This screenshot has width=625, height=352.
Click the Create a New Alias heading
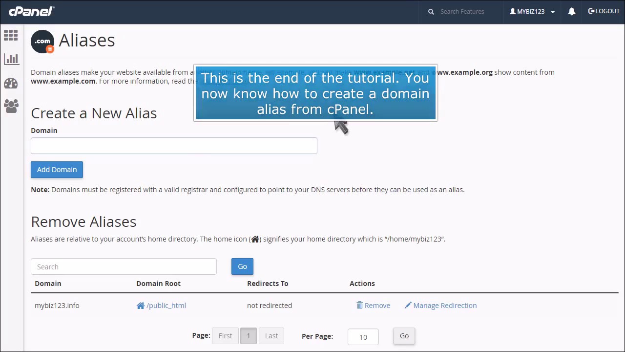click(x=94, y=113)
